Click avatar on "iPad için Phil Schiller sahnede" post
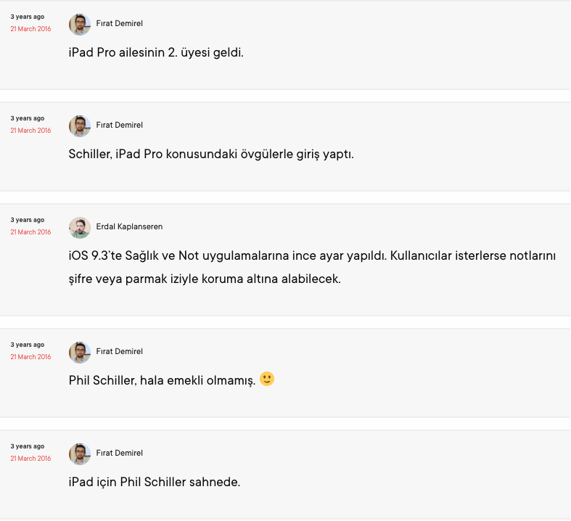Image resolution: width=571 pixels, height=521 pixels. [x=80, y=454]
